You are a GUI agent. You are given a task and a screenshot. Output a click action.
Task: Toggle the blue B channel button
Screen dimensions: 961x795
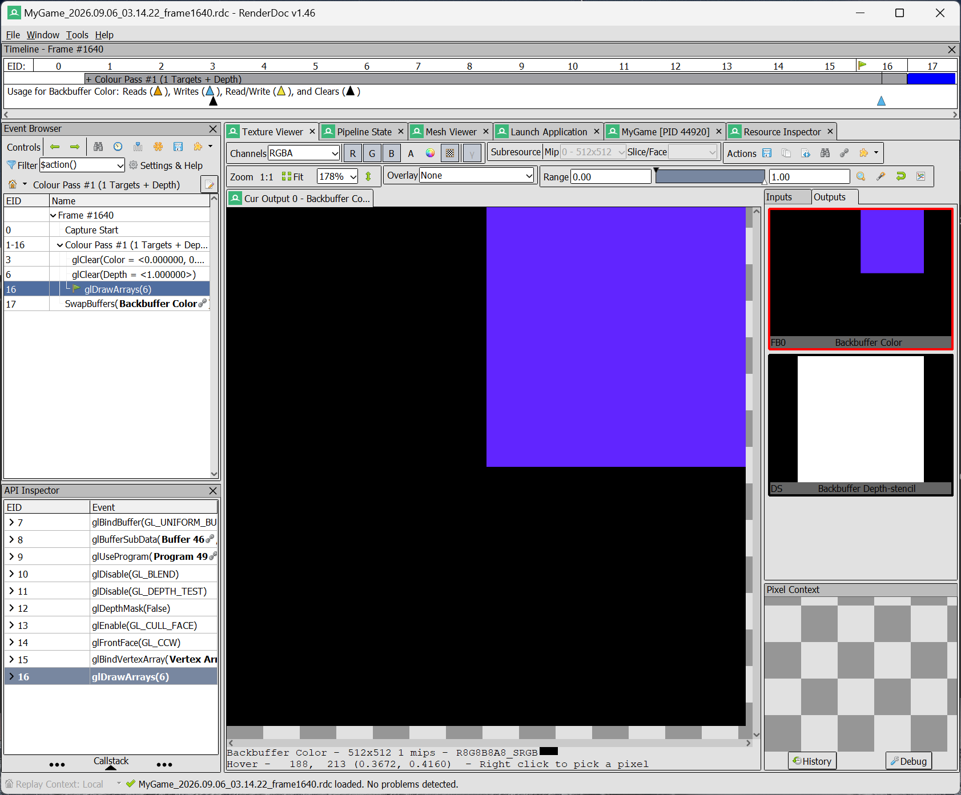pyautogui.click(x=392, y=153)
